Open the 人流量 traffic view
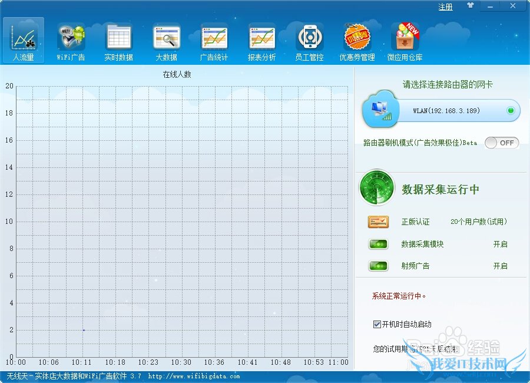 point(24,41)
